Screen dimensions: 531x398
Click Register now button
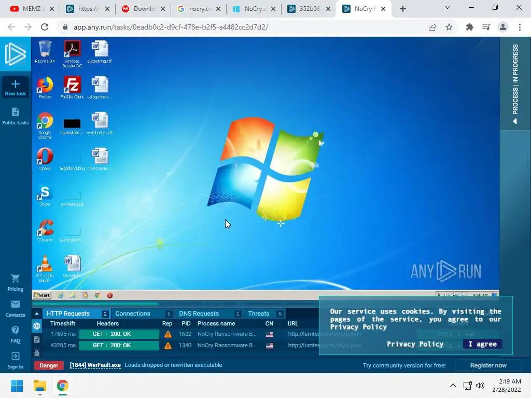click(x=488, y=365)
